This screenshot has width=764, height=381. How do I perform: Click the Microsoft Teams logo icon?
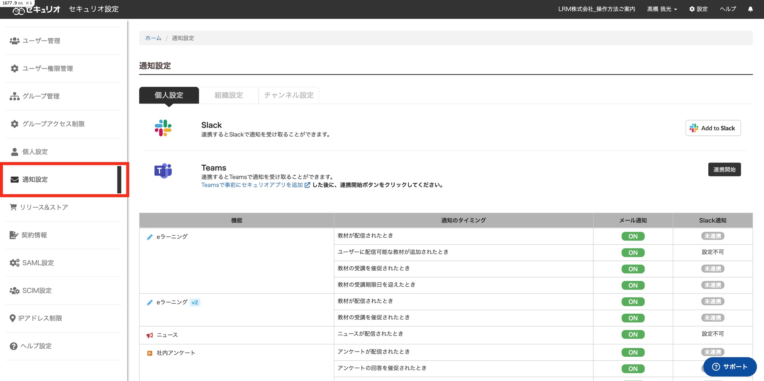[163, 171]
